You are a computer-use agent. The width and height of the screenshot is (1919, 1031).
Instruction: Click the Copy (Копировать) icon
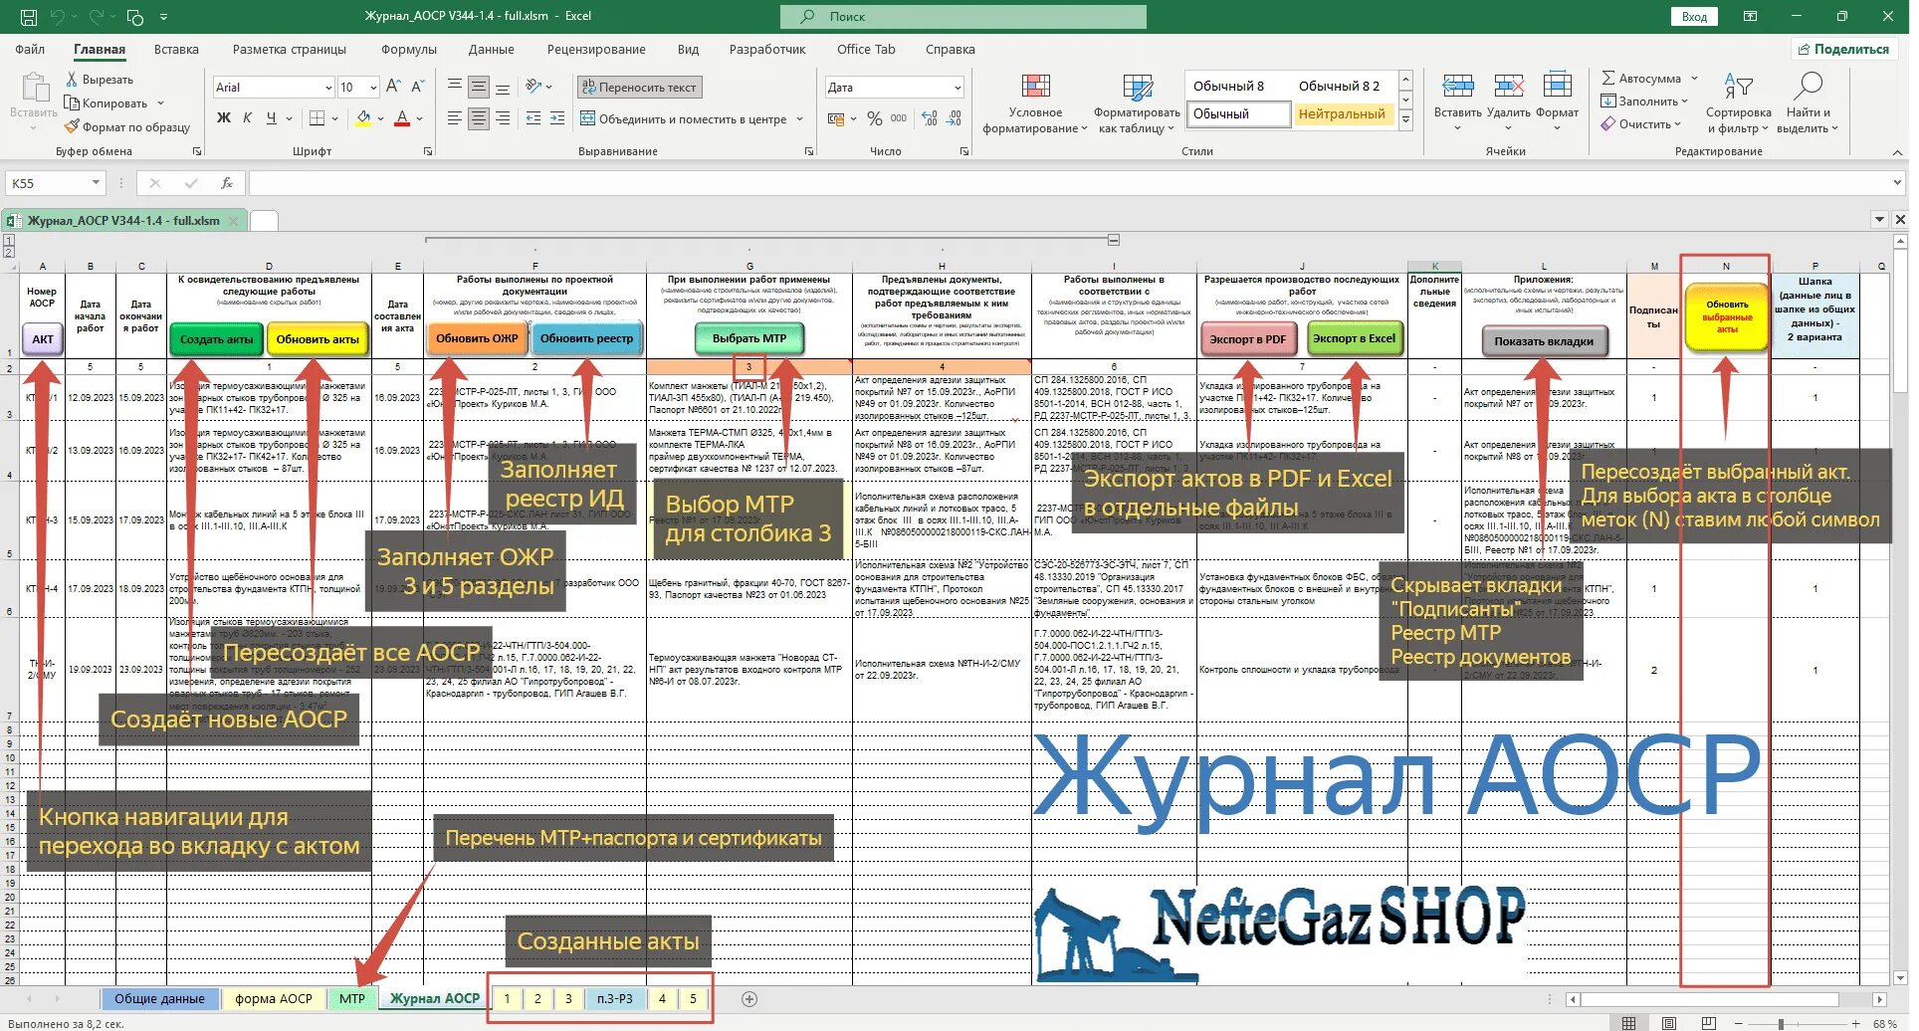click(72, 103)
